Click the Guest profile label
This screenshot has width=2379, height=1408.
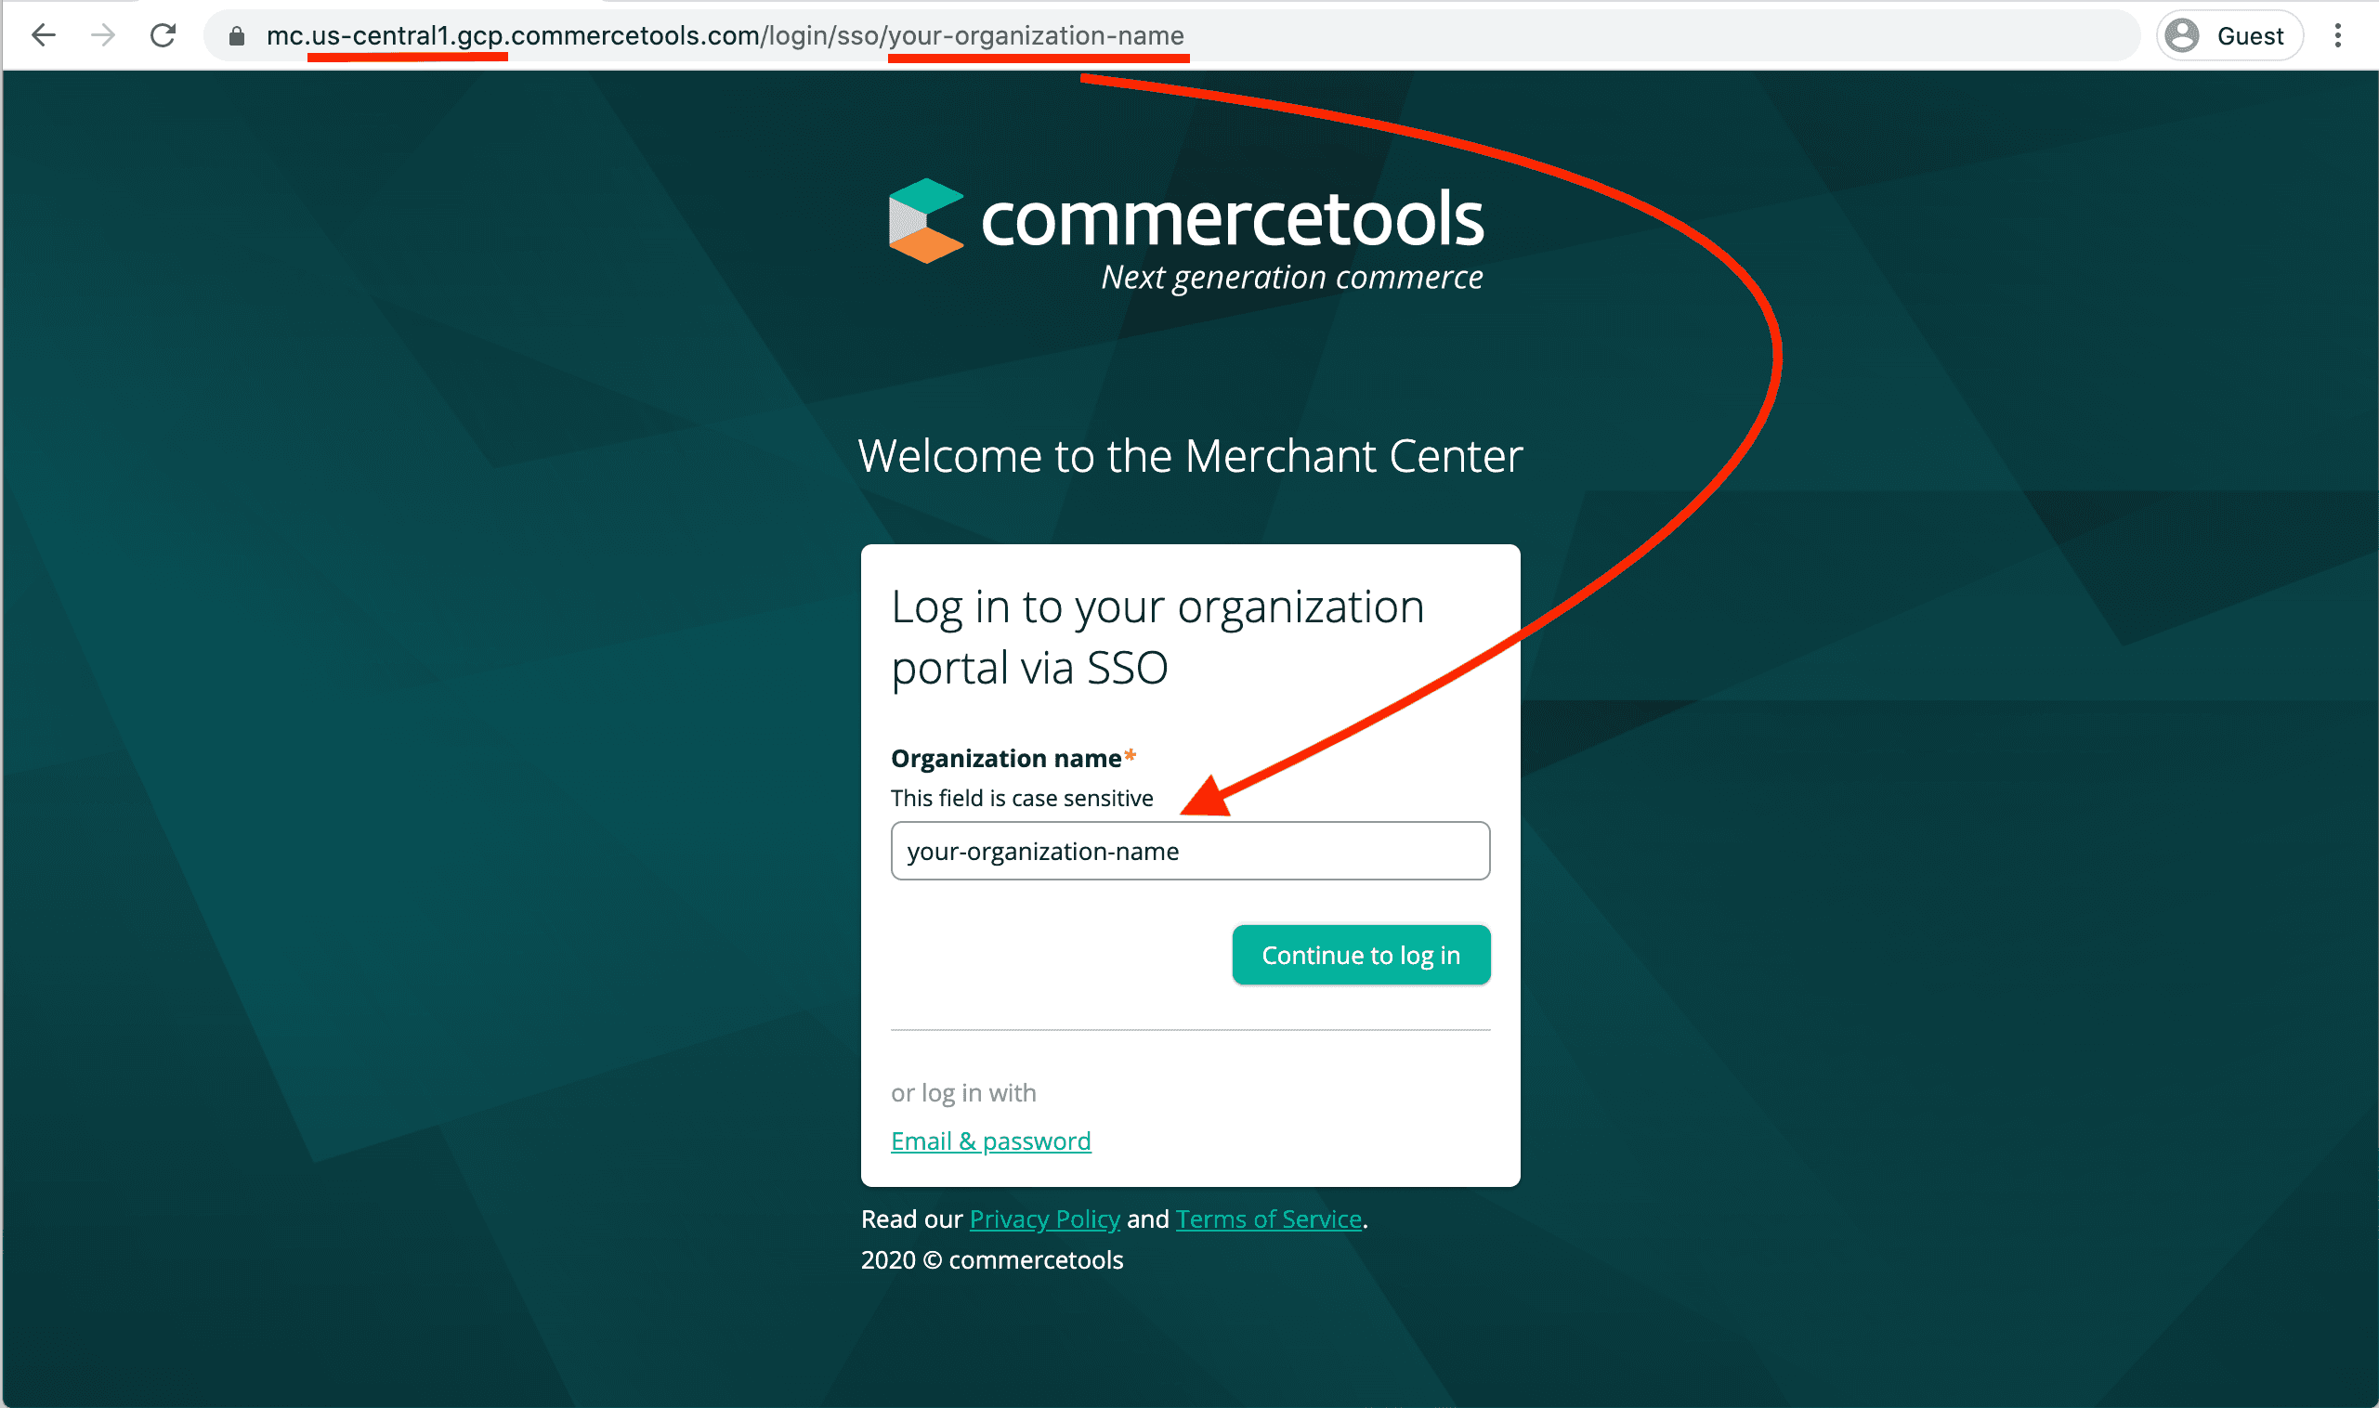coord(2250,36)
